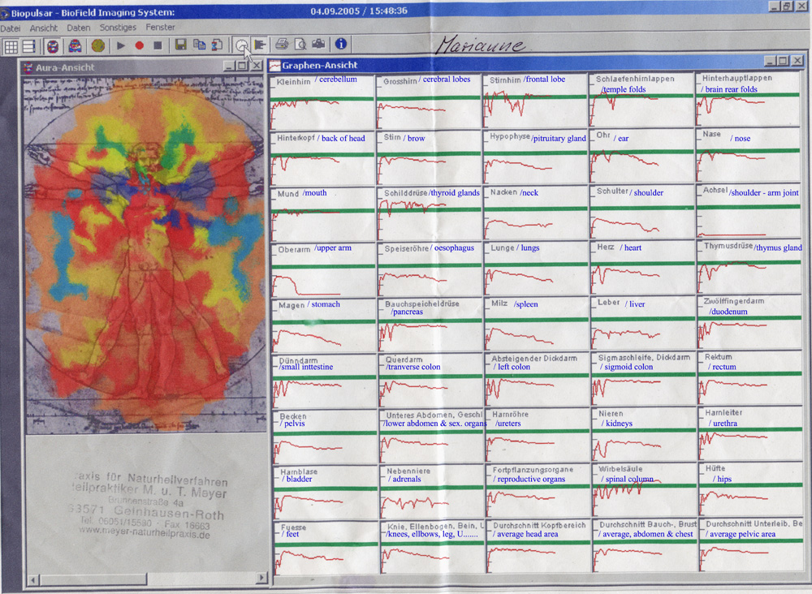Start recording with the red record button
812x594 pixels.
point(139,45)
